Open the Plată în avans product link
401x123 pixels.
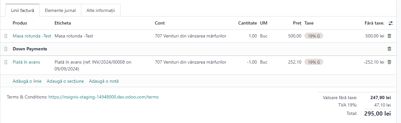pyautogui.click(x=26, y=62)
